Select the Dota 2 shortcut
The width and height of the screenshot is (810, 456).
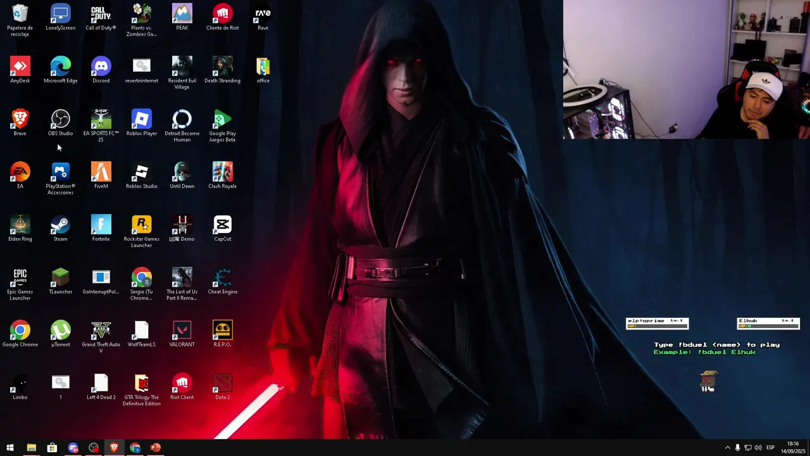tap(223, 386)
